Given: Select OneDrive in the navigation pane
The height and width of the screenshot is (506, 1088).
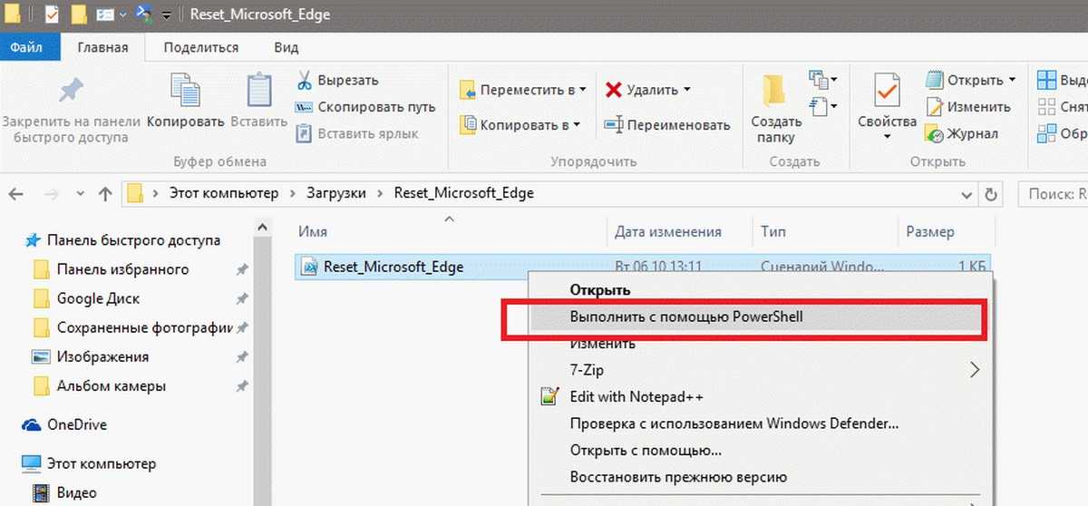Looking at the screenshot, I should [77, 424].
